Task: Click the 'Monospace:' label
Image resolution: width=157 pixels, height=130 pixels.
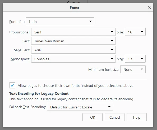Action: point(20,59)
